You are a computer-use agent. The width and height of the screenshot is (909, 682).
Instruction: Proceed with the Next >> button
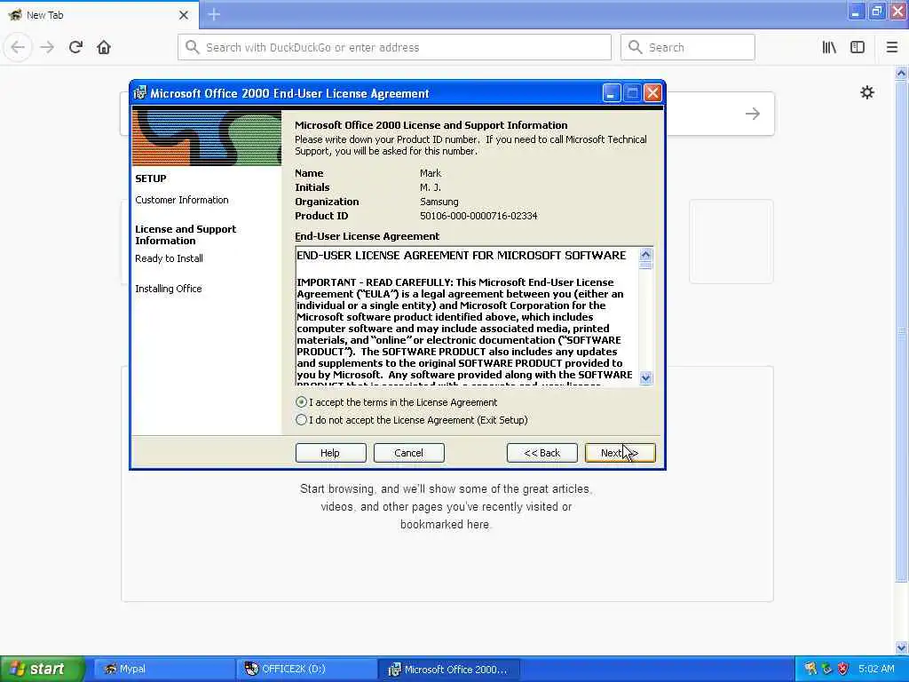(620, 453)
